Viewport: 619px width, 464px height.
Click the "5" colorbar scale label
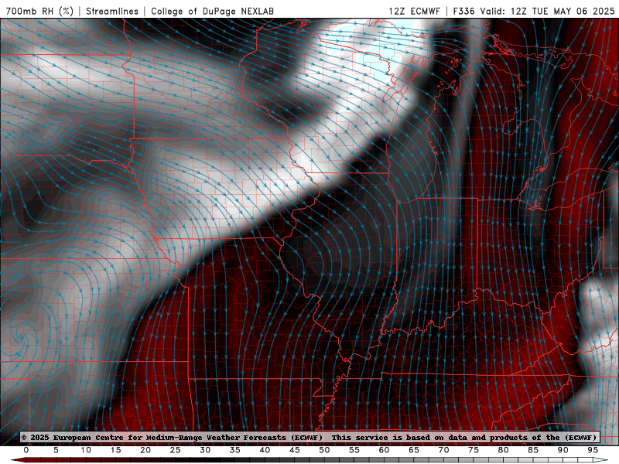(56, 450)
